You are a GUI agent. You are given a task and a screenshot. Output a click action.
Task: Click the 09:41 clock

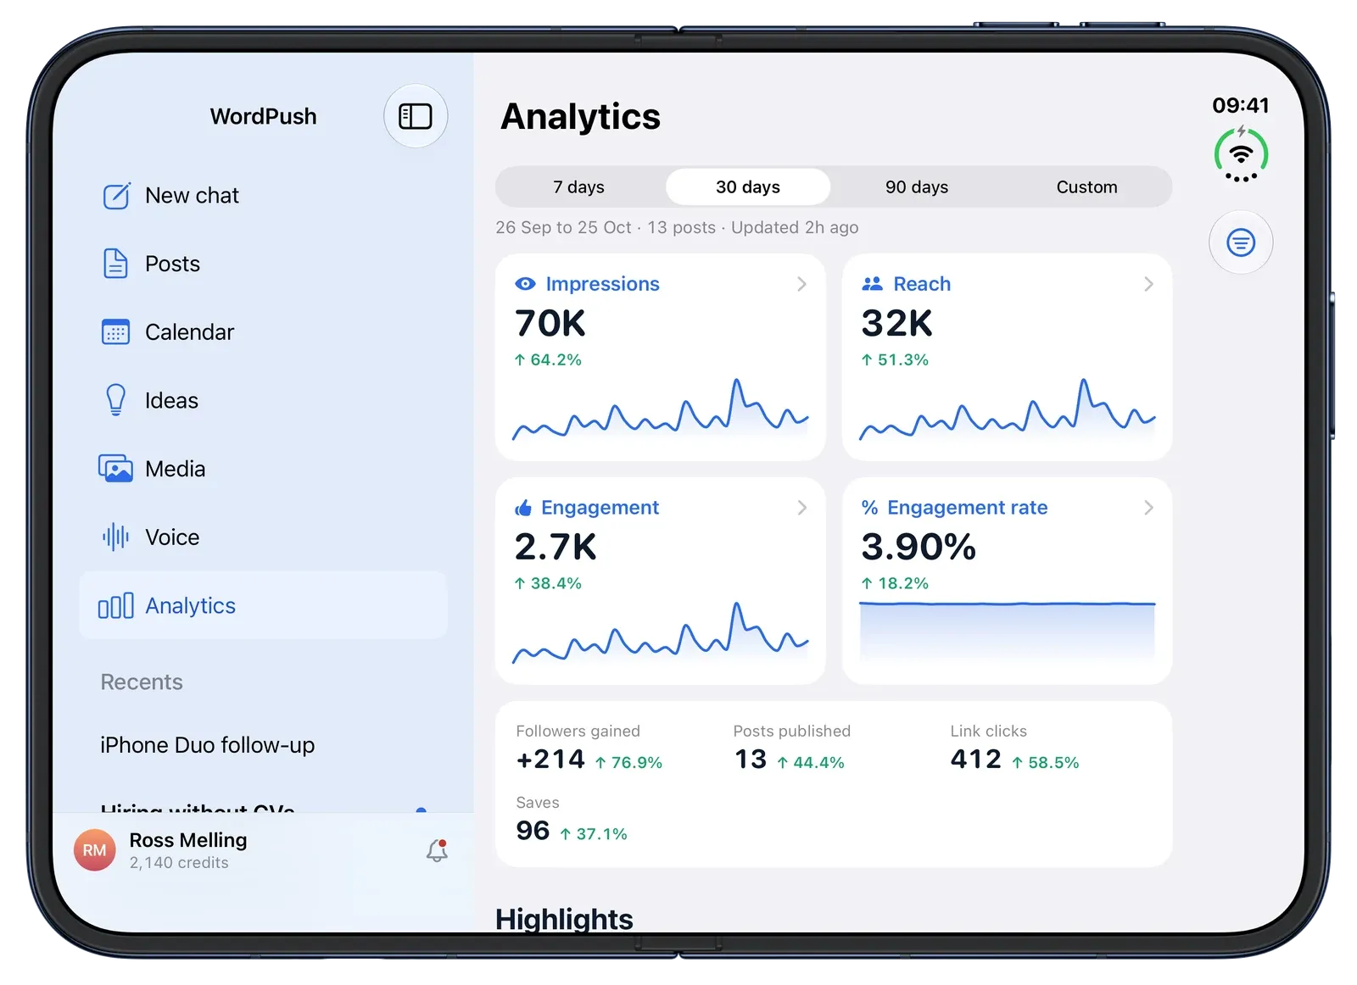[1241, 105]
